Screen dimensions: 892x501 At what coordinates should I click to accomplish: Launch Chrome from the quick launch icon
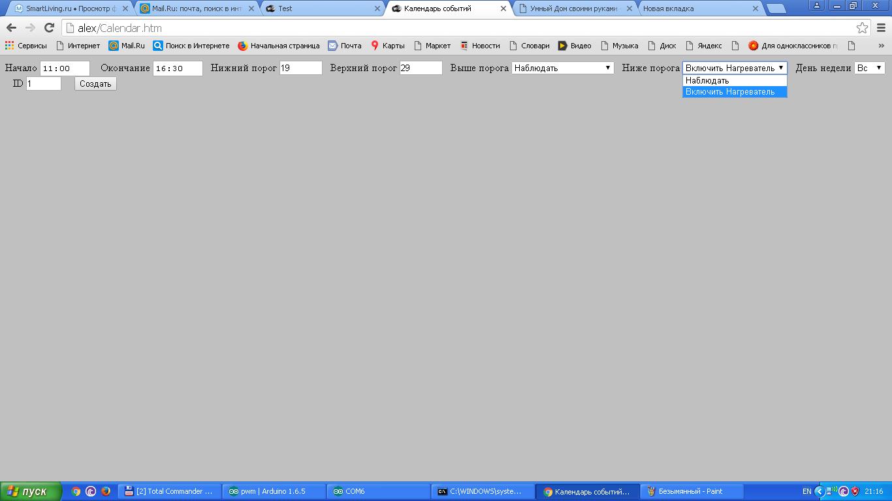pos(76,491)
